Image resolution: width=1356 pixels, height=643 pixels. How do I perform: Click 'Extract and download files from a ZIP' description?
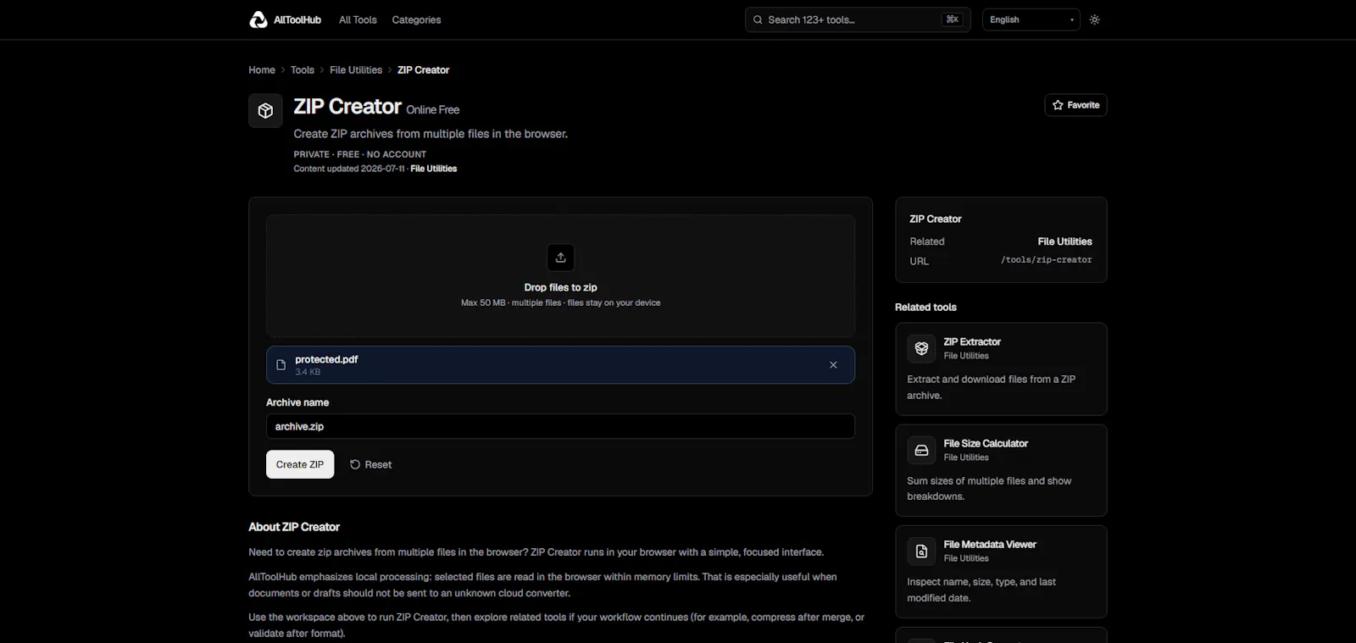click(991, 387)
